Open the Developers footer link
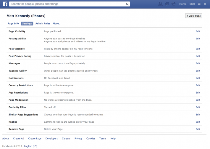This screenshot has height=149, width=210. pyautogui.click(x=51, y=139)
